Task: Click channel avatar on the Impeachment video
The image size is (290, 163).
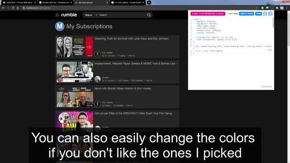Action: coord(97,79)
